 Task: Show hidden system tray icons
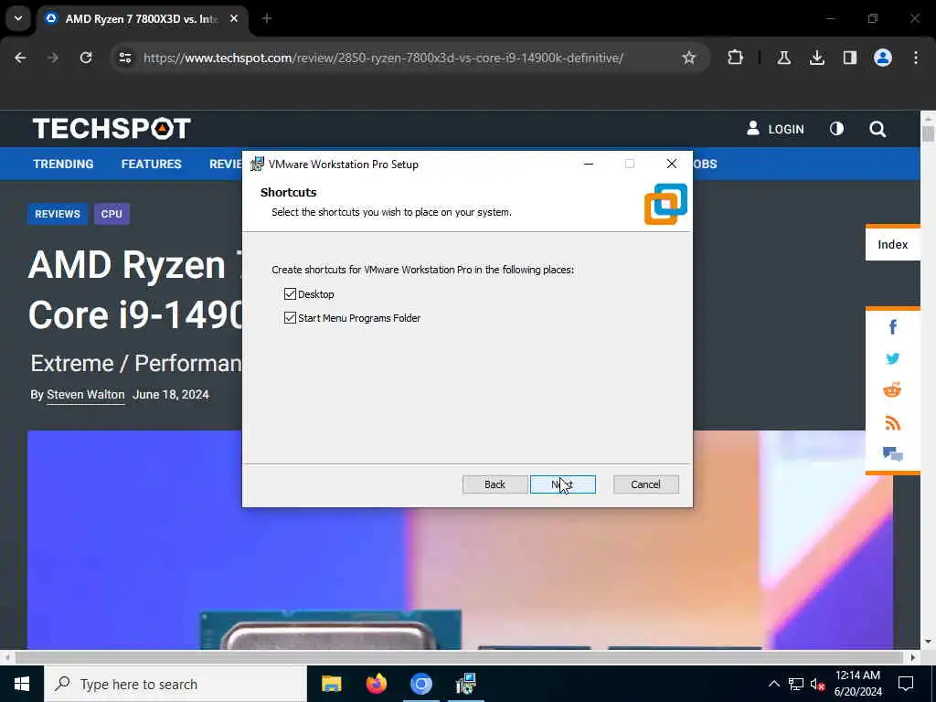pos(773,684)
